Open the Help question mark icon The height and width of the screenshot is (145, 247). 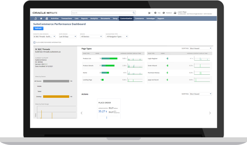[x=155, y=13]
